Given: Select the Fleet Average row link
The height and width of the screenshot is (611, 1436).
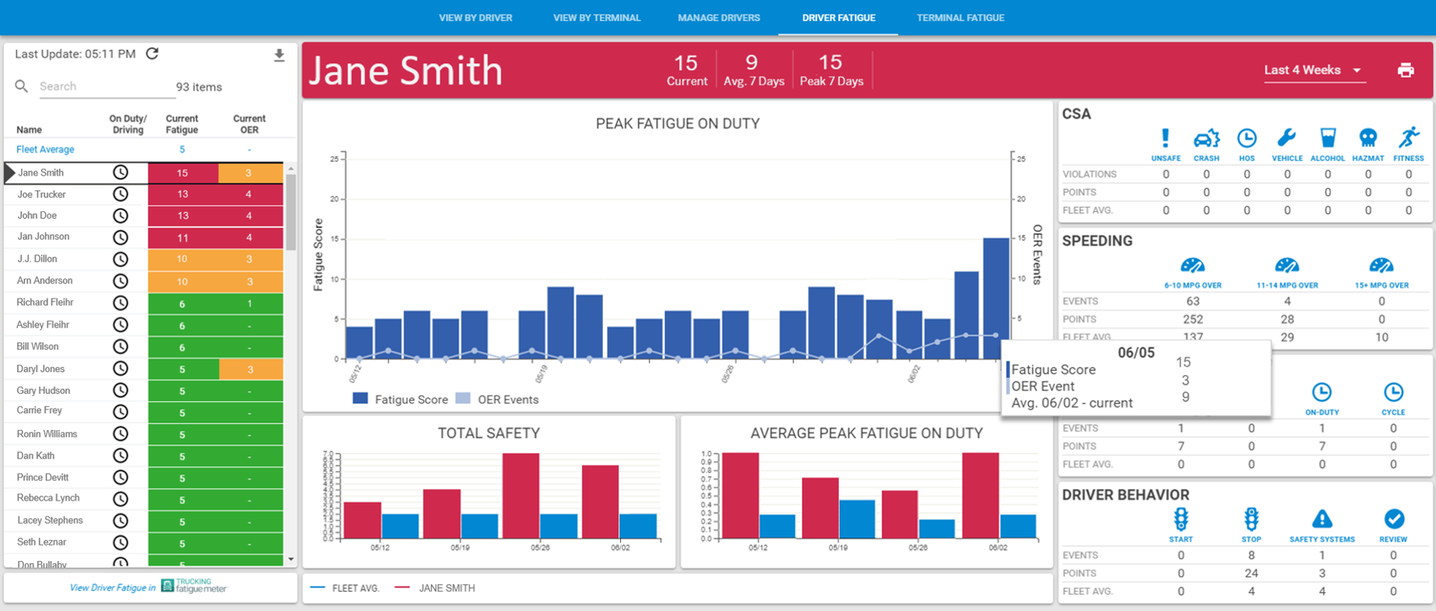Looking at the screenshot, I should (x=45, y=150).
